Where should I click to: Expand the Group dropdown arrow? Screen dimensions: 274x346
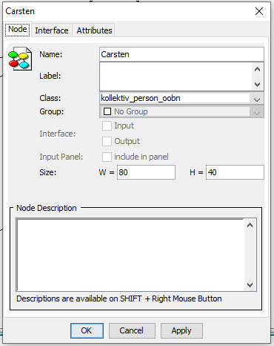coord(257,112)
